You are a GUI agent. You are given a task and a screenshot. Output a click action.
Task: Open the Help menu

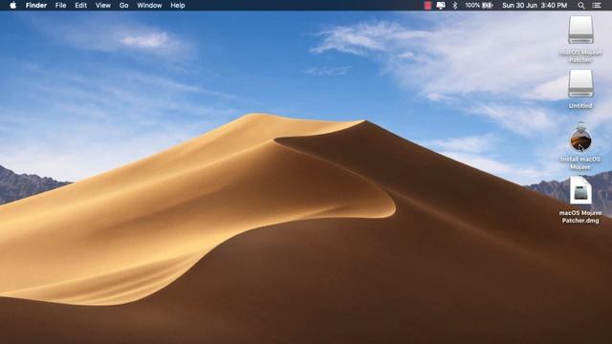178,6
